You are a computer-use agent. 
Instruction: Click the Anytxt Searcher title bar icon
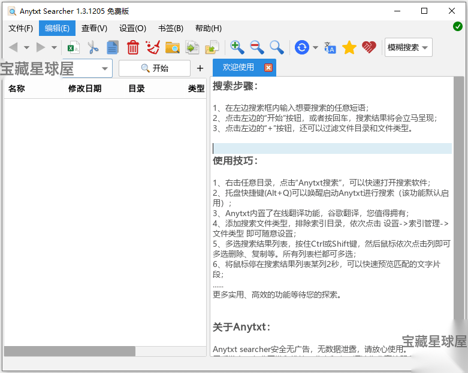pos(12,11)
